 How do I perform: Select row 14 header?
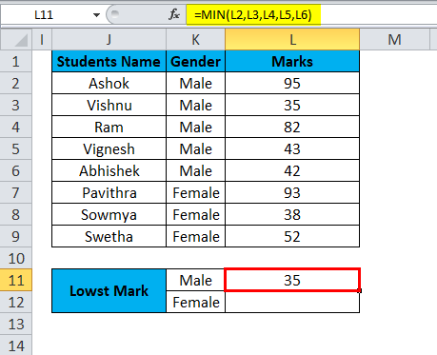(16, 345)
